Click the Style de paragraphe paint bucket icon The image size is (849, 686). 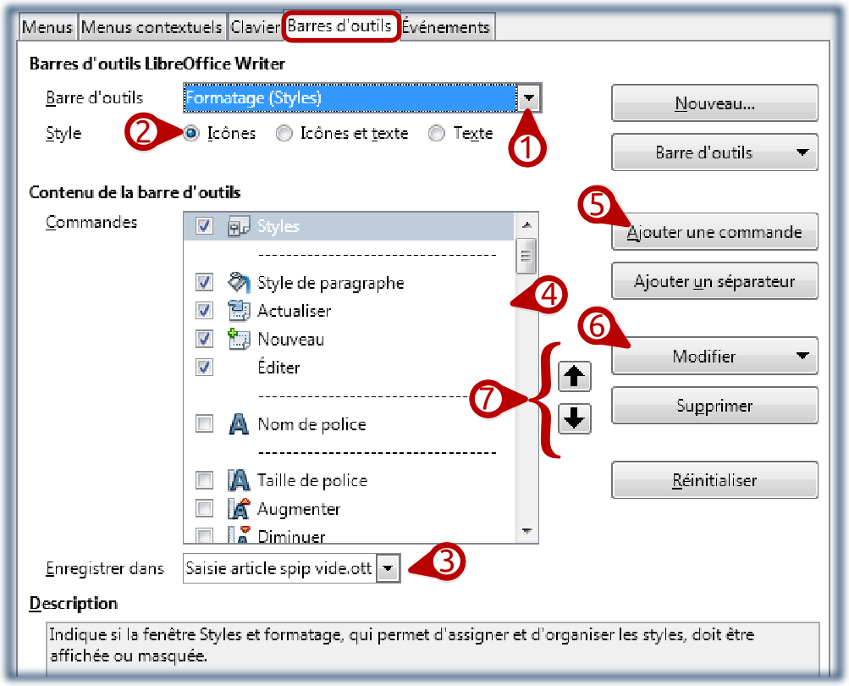[x=239, y=283]
